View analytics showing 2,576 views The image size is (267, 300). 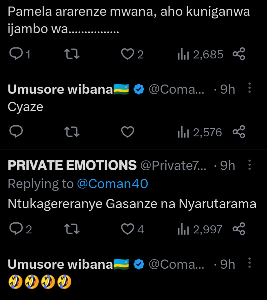200,132
